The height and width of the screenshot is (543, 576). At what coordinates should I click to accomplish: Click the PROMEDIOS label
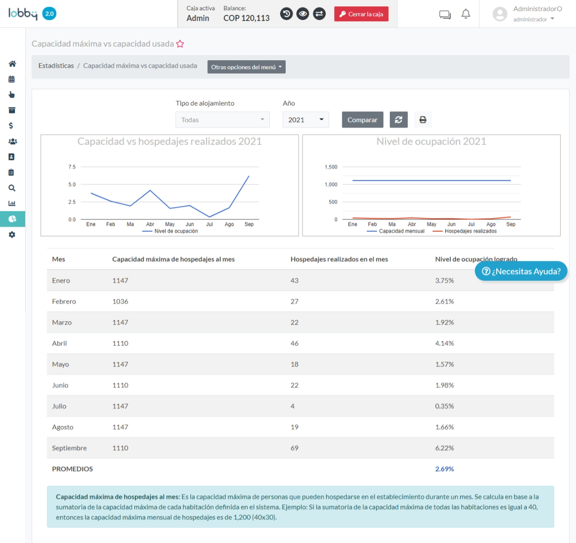72,469
